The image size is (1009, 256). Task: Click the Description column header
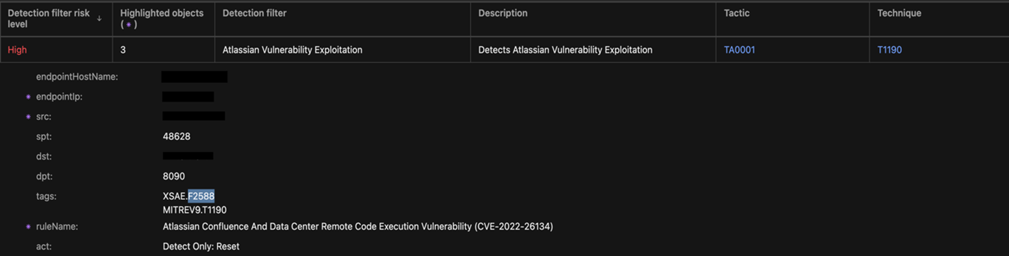pyautogui.click(x=502, y=13)
